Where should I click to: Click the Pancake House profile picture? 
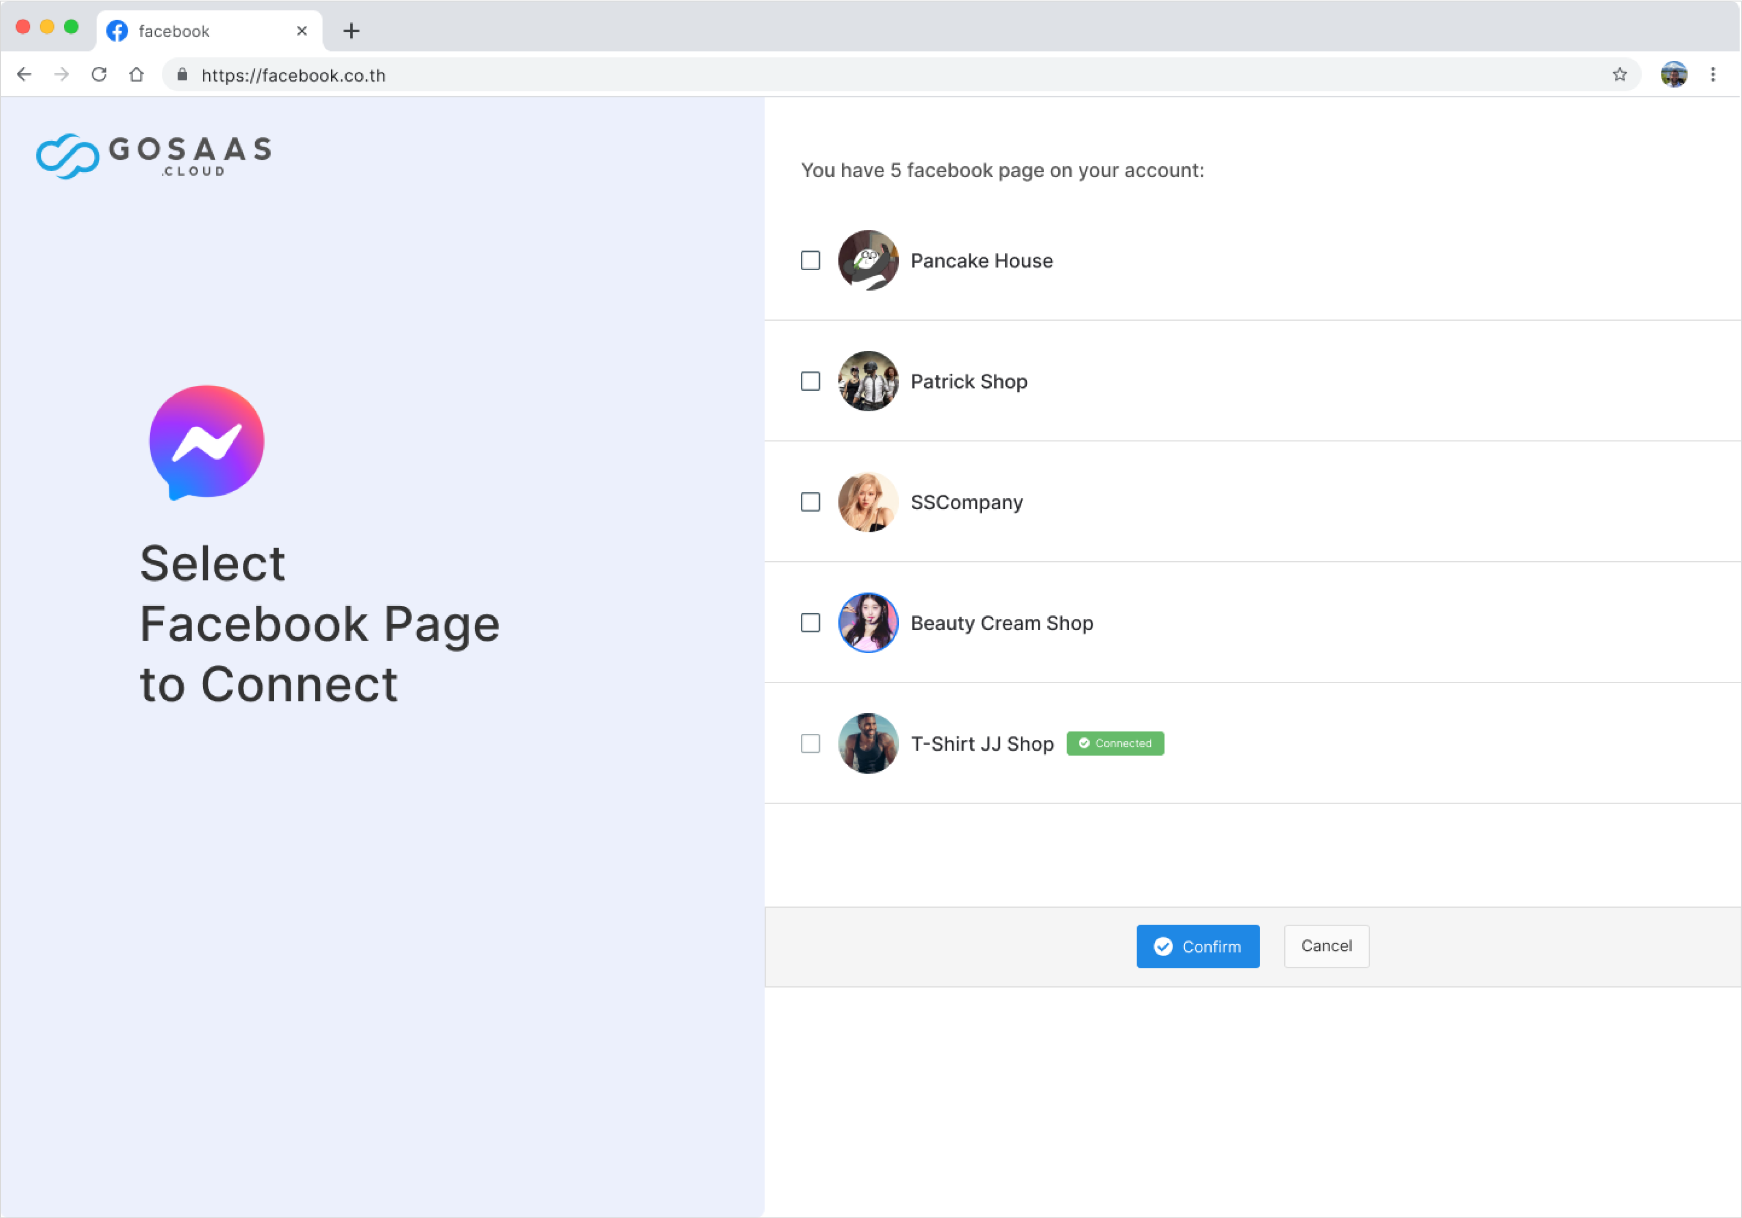(x=868, y=260)
